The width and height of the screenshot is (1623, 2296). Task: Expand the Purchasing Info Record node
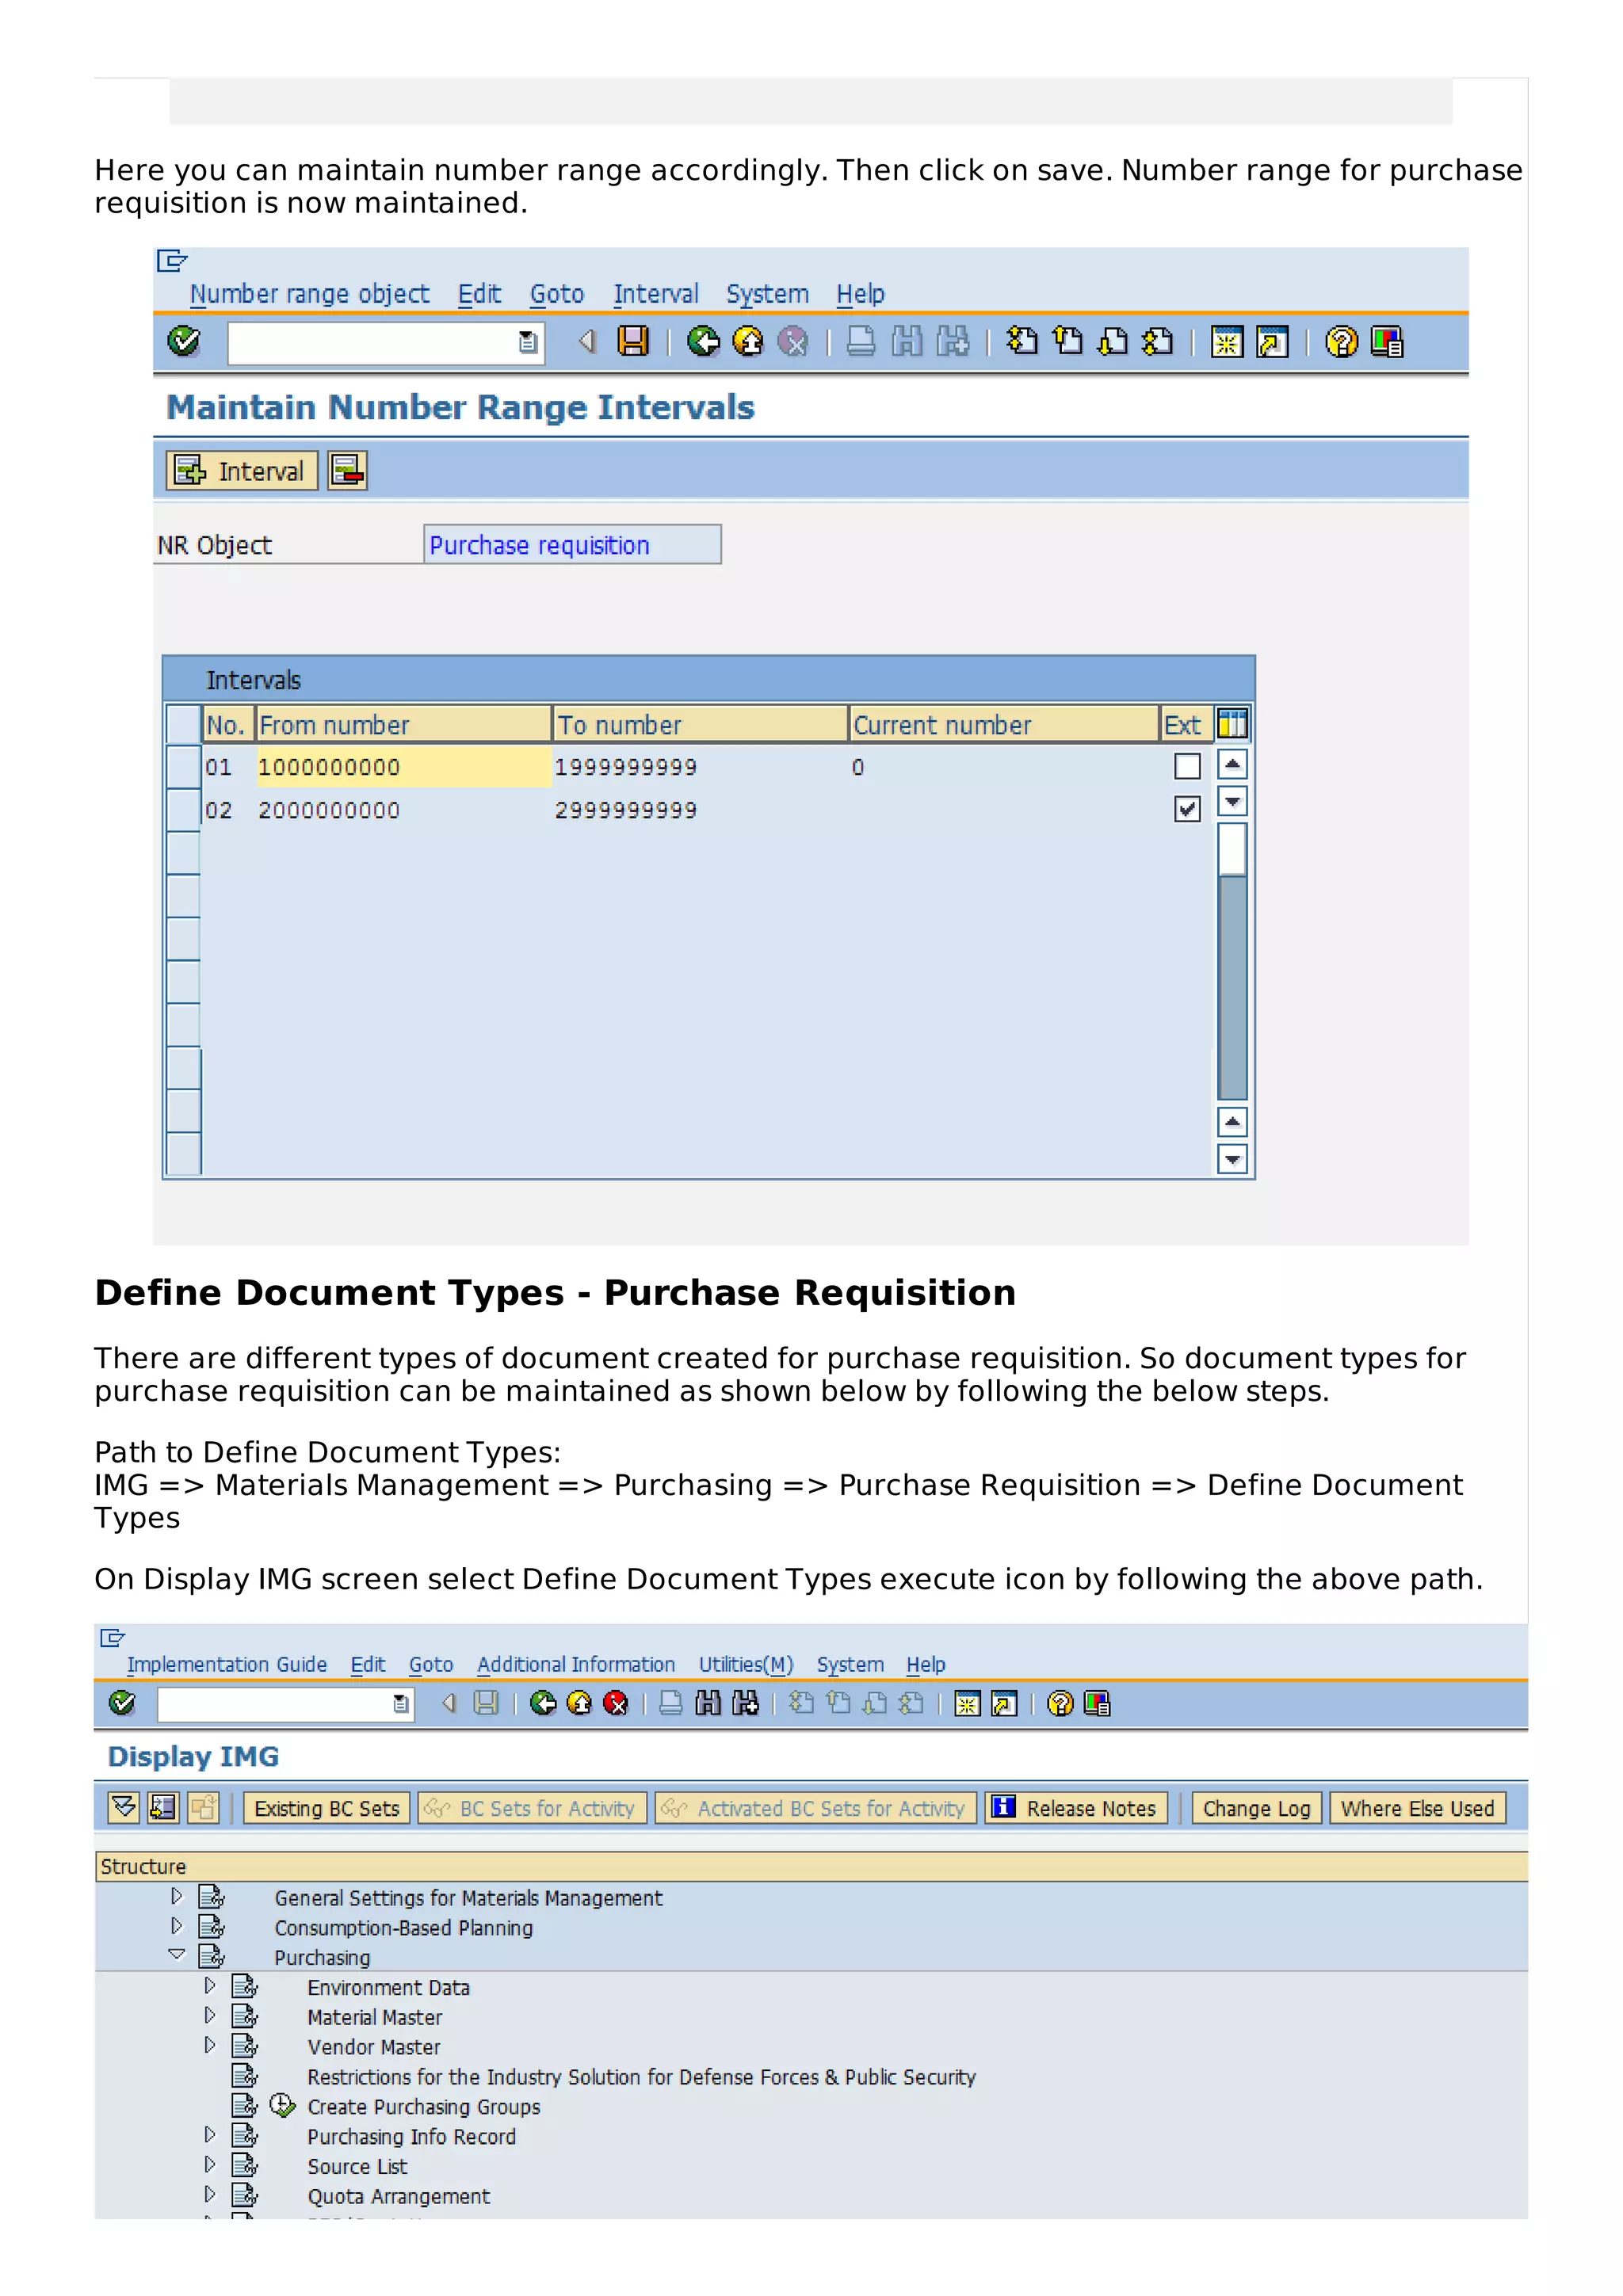(210, 2135)
